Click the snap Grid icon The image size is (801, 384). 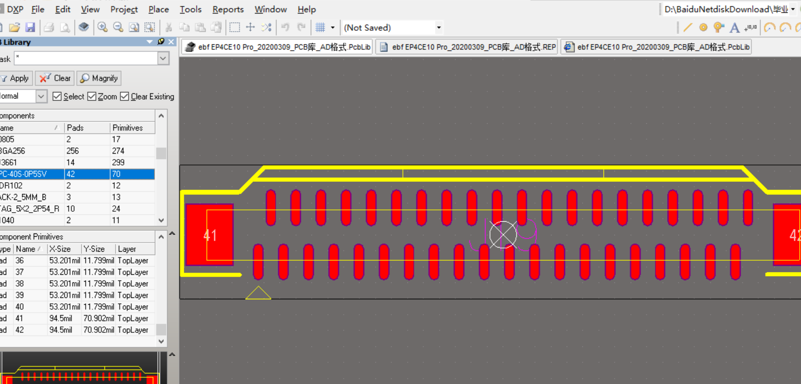(320, 28)
